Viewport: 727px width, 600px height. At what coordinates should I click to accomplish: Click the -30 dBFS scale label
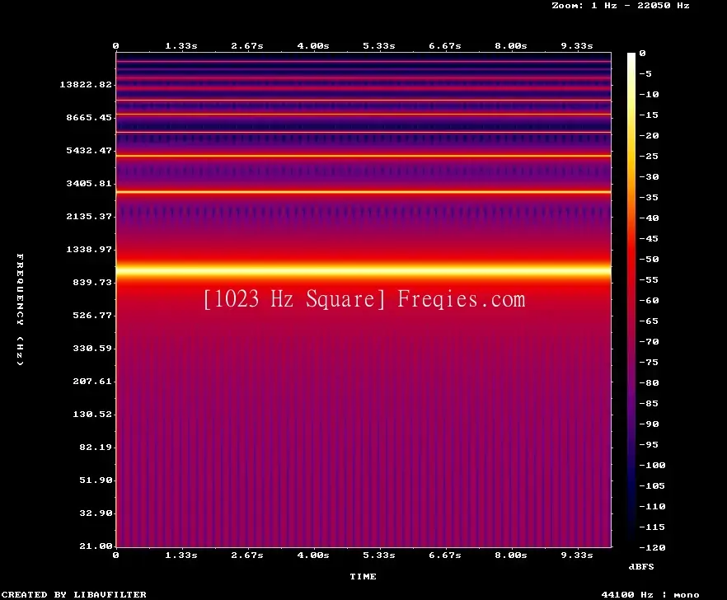[649, 176]
